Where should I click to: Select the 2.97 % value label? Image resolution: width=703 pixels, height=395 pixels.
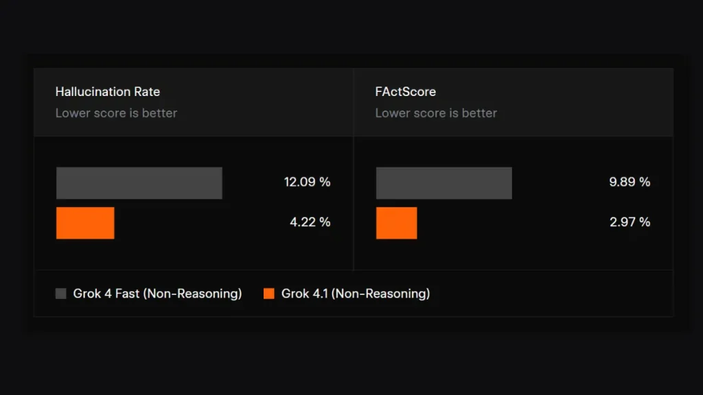pos(630,222)
